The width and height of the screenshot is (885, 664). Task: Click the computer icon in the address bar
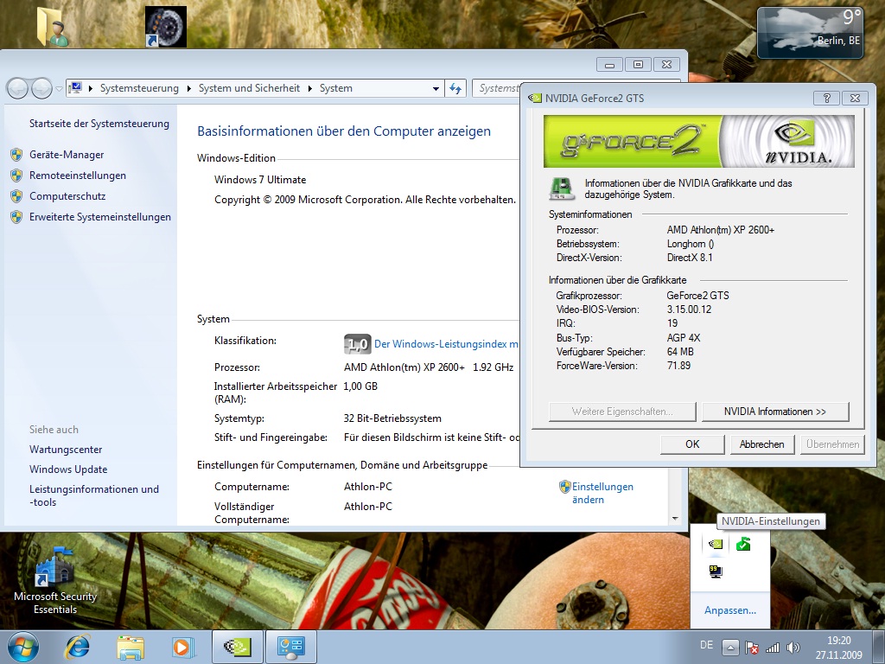pos(75,87)
